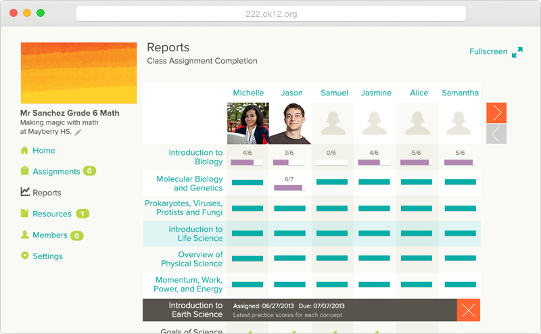Click Samantha's placeholder avatar
This screenshot has height=334, width=541.
(x=459, y=123)
